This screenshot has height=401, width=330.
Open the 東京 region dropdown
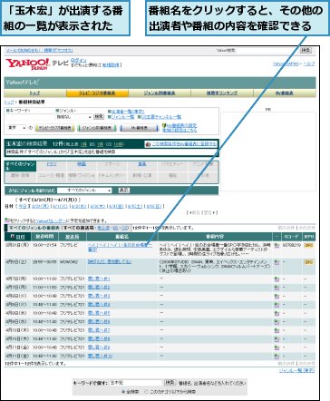click(x=17, y=128)
